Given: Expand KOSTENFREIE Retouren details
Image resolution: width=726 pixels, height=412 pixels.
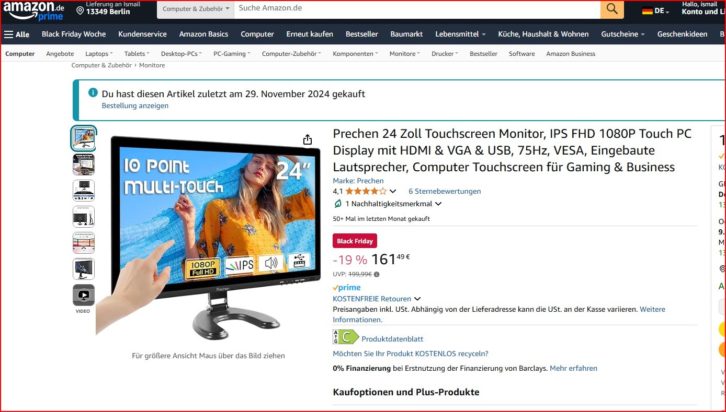Looking at the screenshot, I should click(417, 299).
